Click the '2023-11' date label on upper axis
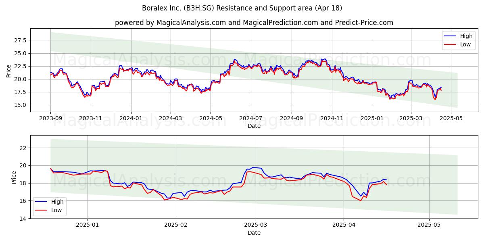484x242 pixels. pos(90,119)
